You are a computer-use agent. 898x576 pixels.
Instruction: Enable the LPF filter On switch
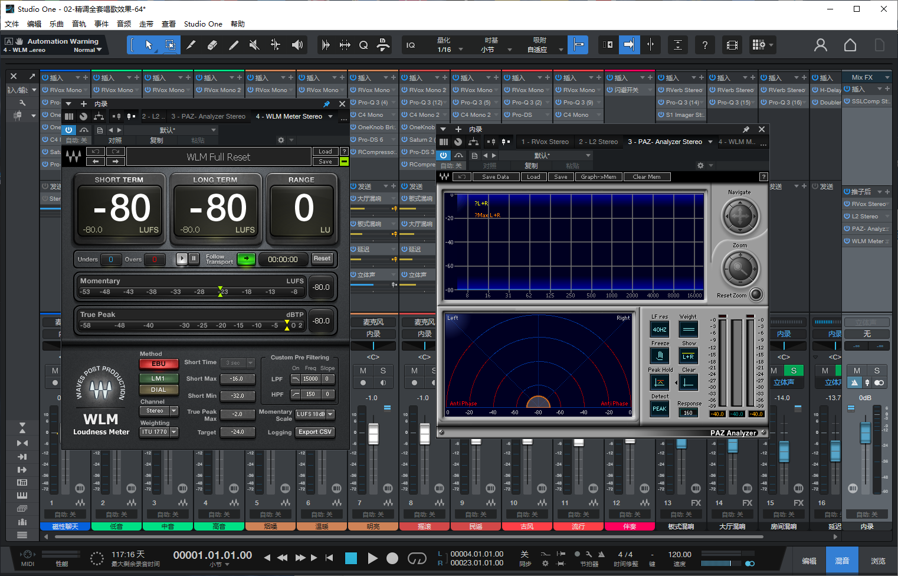296,379
